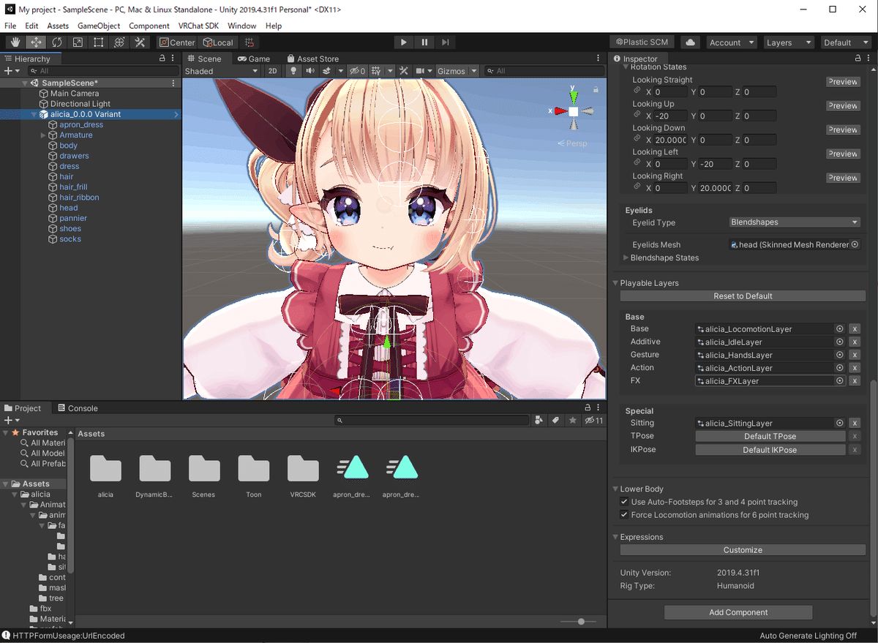Select Main Camera in Hierarchy
The height and width of the screenshot is (643, 878).
pos(74,94)
